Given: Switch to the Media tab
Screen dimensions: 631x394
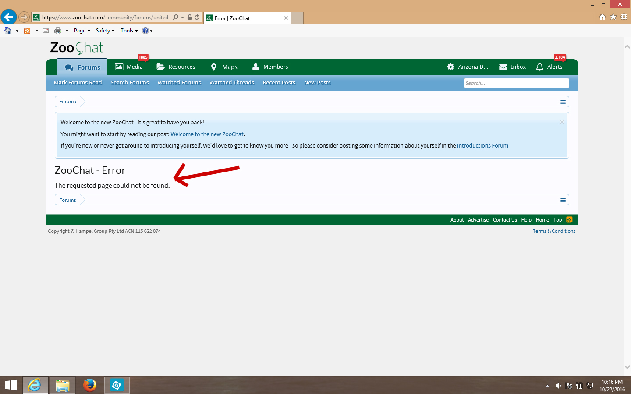Looking at the screenshot, I should tap(129, 67).
